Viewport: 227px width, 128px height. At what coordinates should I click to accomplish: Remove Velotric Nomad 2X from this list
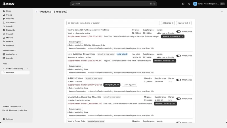coord(77,48)
